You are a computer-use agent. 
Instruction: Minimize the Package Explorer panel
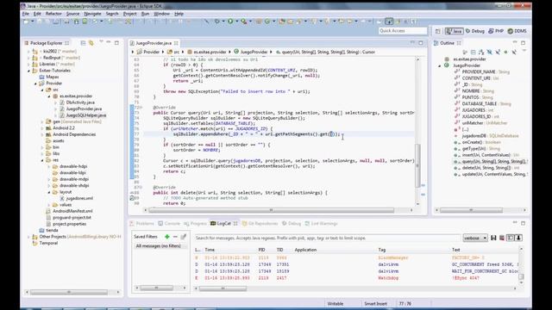pyautogui.click(x=109, y=42)
